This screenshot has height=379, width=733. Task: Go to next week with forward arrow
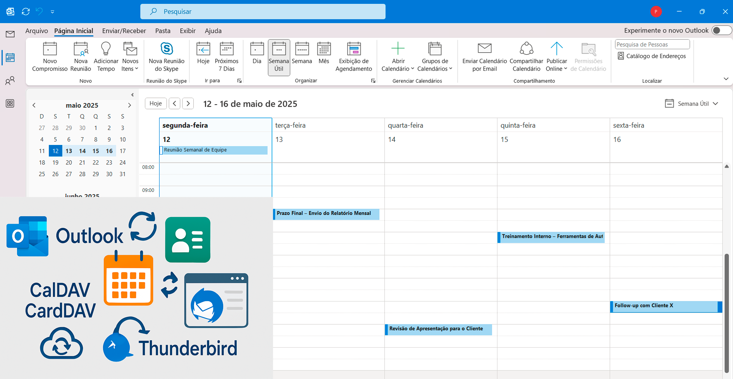[x=188, y=103]
